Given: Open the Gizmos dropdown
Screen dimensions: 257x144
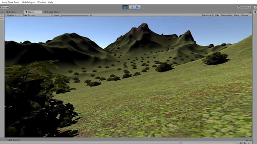Looking at the screenshot, I should tap(246, 15).
